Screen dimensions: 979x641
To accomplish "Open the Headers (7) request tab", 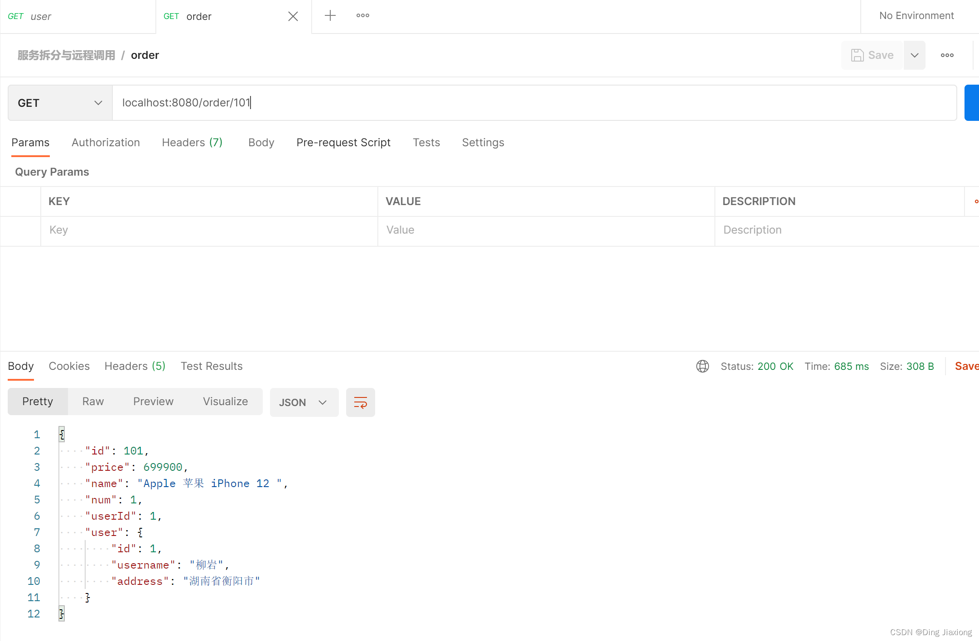I will (x=192, y=143).
